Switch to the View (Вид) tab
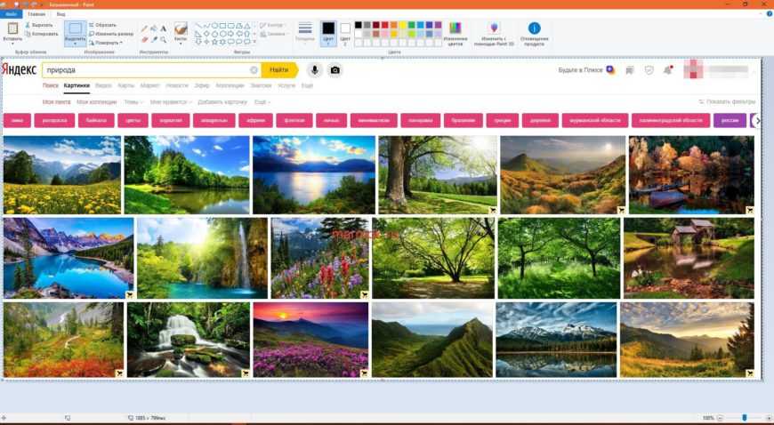This screenshot has height=425, width=774. pos(60,14)
